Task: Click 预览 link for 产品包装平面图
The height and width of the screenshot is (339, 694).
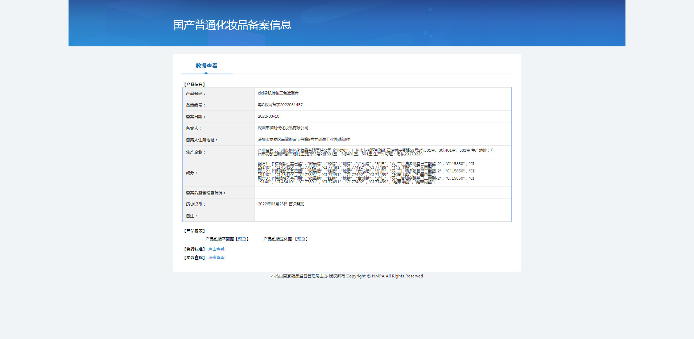Action: (x=242, y=239)
